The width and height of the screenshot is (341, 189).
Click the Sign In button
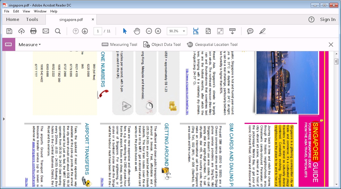pyautogui.click(x=328, y=19)
